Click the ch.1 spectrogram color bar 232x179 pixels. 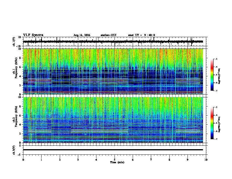pyautogui.click(x=212, y=75)
